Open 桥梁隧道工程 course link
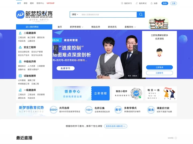The width and height of the screenshot is (193, 144). point(24,84)
